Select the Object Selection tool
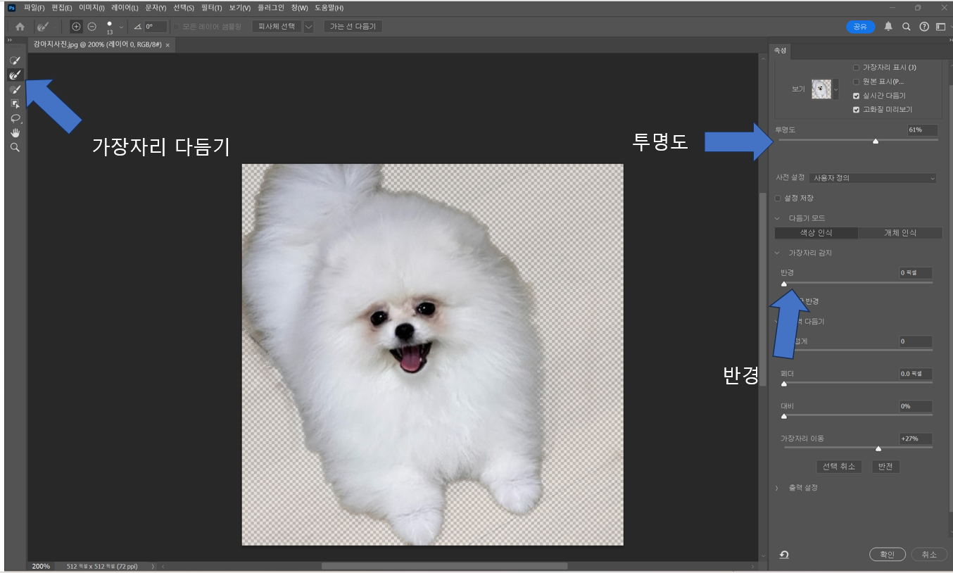 coord(15,104)
